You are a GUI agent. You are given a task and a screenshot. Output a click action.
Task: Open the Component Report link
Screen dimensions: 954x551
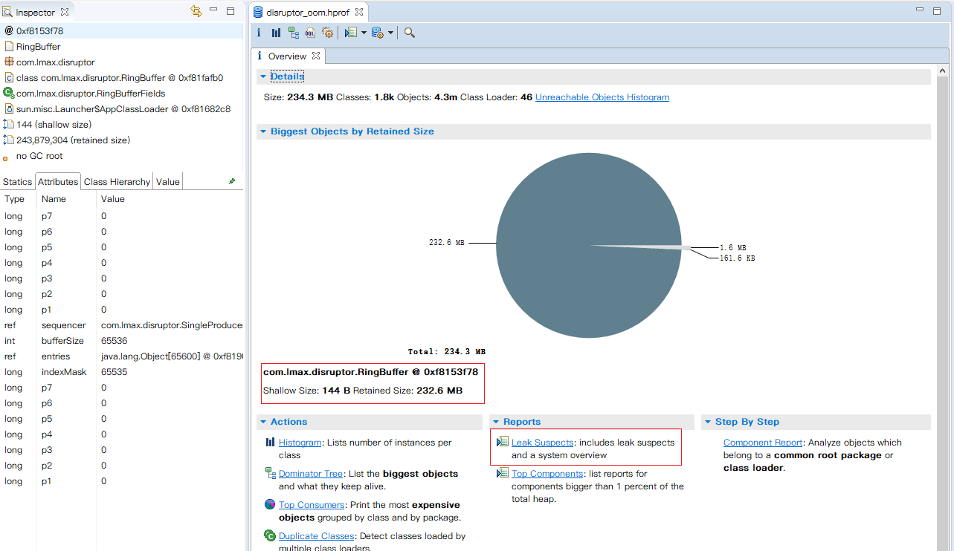(x=763, y=442)
